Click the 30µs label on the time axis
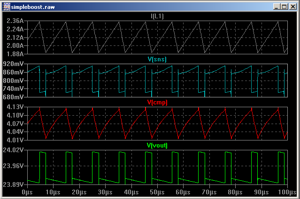The height and width of the screenshot is (199, 300). (x=105, y=192)
